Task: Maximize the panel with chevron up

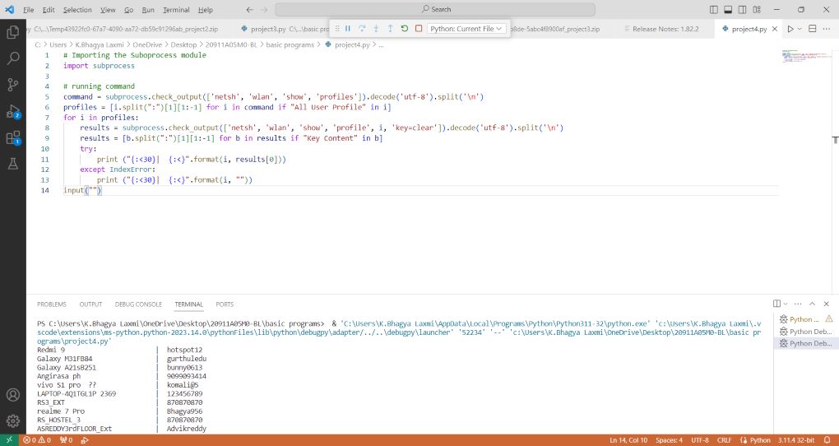Action: pos(812,304)
